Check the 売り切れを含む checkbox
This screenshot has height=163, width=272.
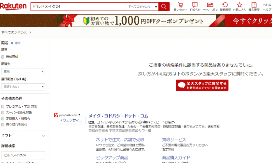pos(3,125)
